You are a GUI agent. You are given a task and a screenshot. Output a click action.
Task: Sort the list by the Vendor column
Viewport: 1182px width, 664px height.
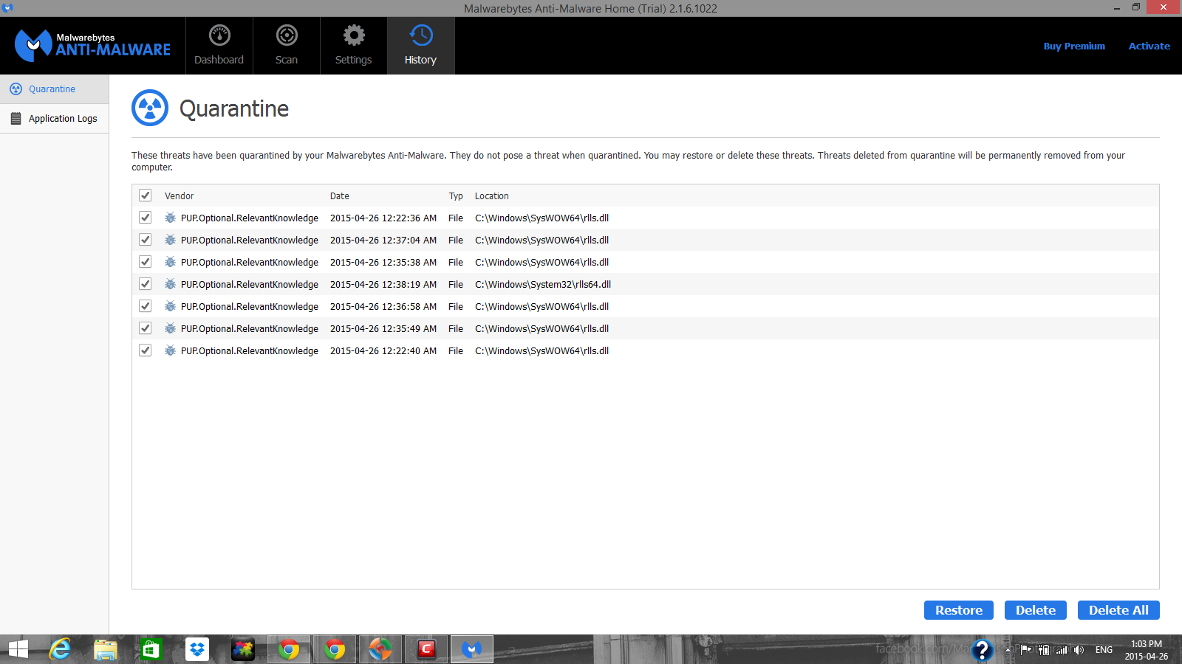pos(180,196)
